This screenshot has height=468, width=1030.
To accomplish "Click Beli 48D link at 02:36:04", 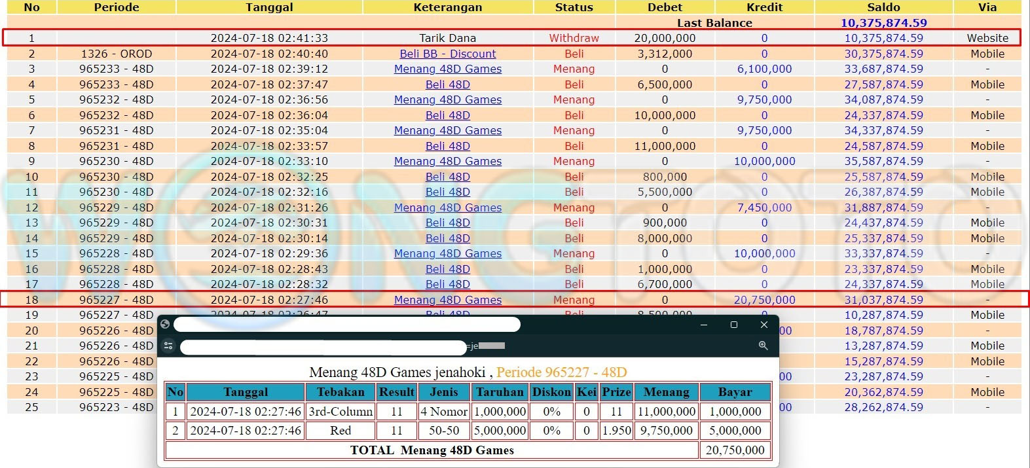I will point(448,115).
